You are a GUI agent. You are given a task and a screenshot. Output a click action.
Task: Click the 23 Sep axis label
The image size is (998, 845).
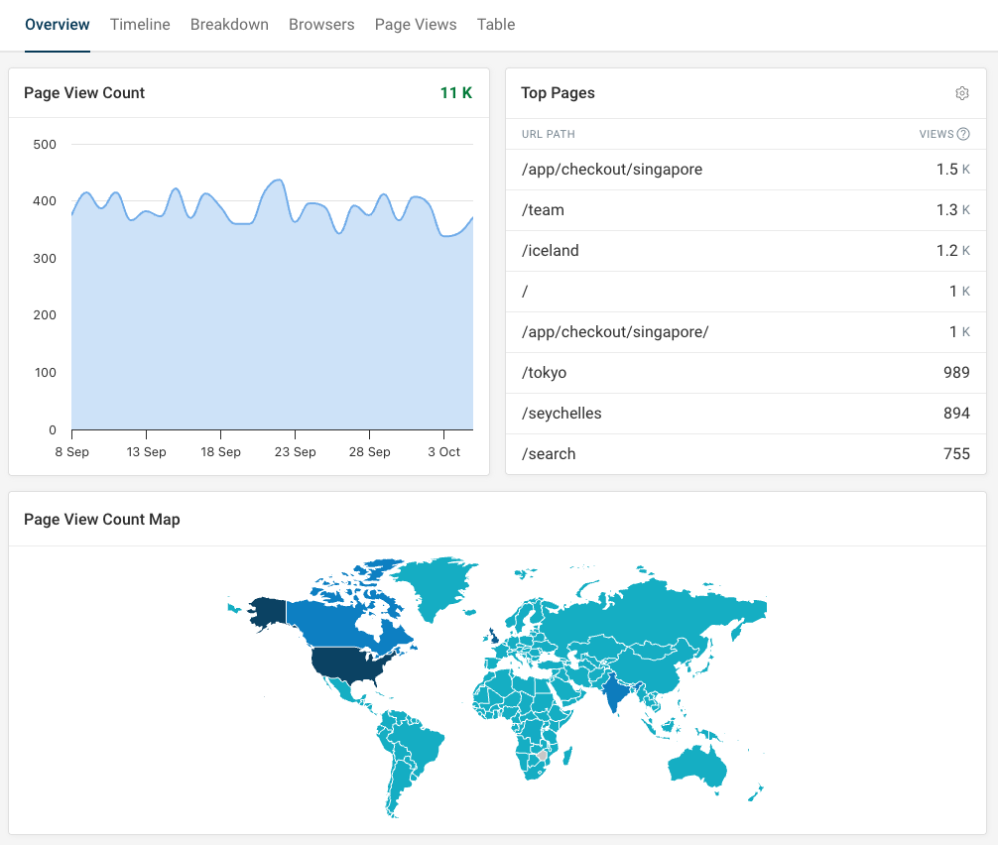[296, 452]
